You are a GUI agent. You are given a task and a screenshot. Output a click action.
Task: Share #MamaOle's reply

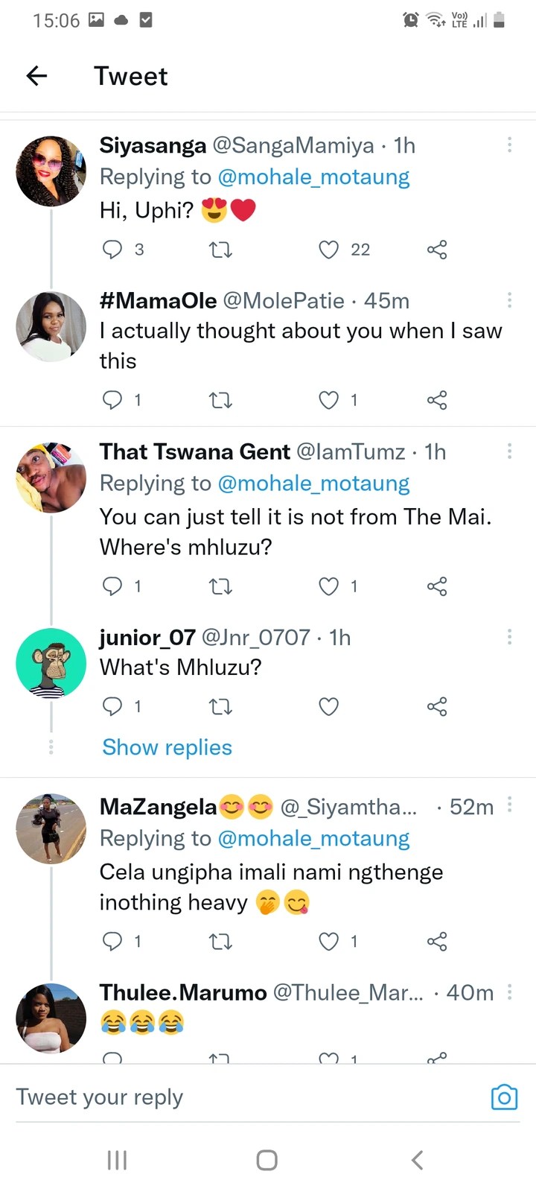[437, 400]
